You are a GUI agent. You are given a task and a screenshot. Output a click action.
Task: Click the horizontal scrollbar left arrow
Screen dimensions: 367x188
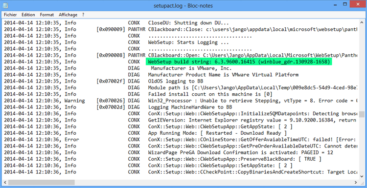pos(5,182)
